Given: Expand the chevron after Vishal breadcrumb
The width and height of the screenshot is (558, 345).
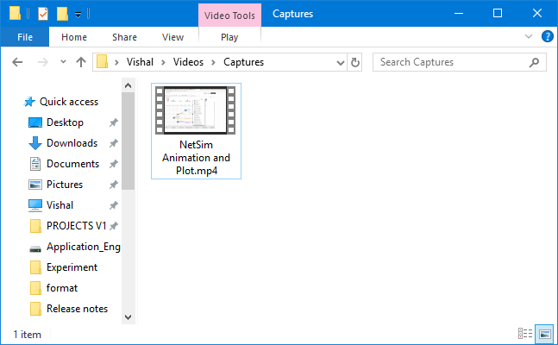Looking at the screenshot, I should pos(163,62).
